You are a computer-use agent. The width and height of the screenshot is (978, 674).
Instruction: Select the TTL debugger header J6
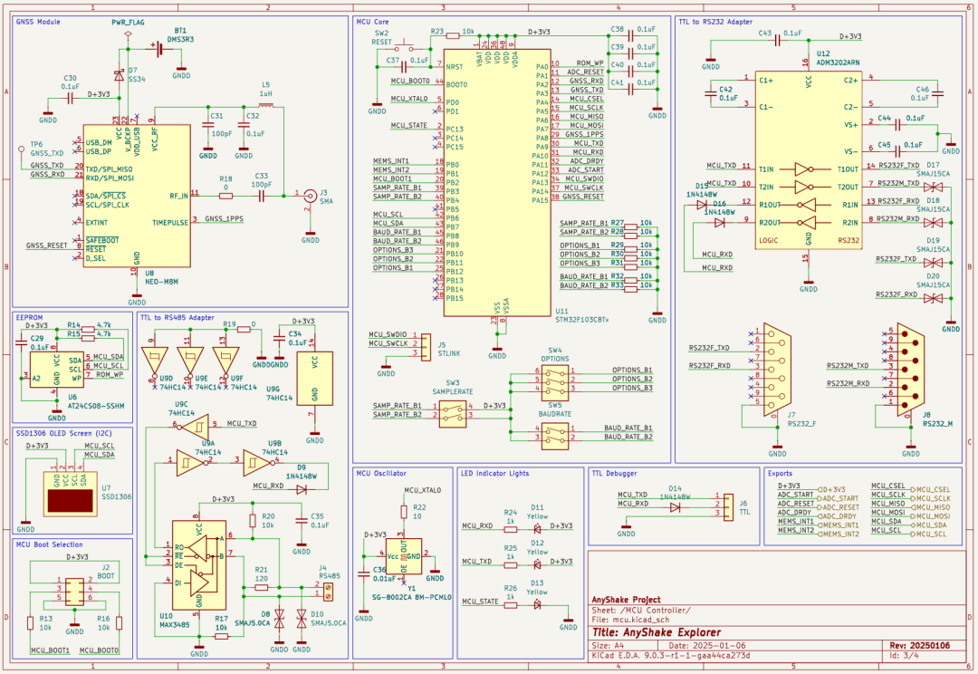pos(728,505)
